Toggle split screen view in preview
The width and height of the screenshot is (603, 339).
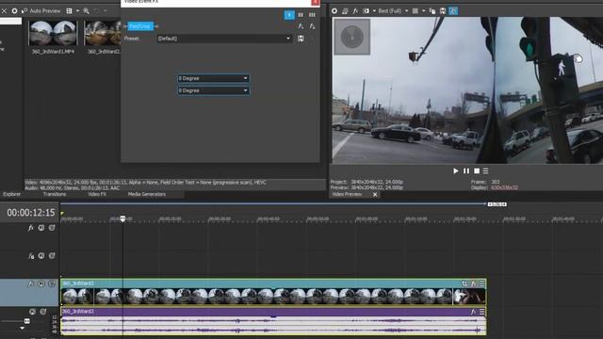(367, 10)
